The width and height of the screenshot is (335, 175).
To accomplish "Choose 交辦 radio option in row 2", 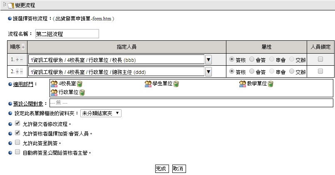I will click(292, 71).
